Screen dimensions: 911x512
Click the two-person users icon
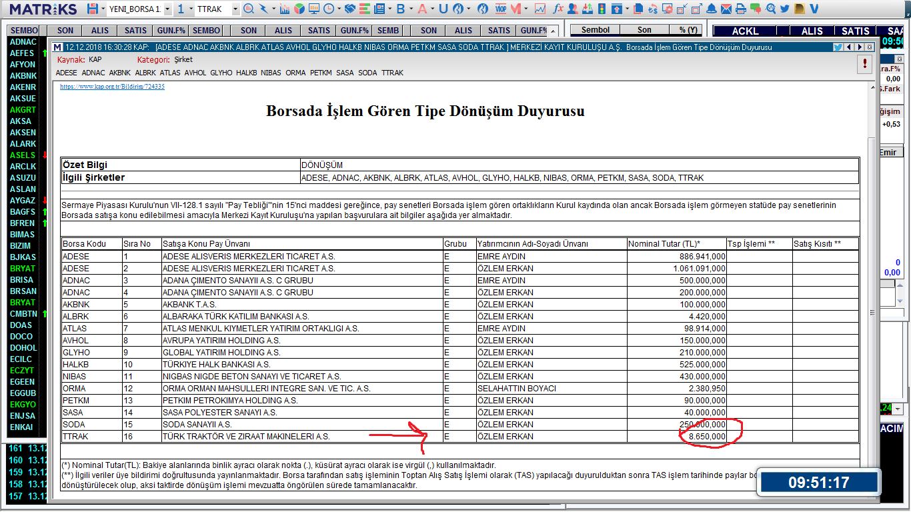[x=572, y=9]
